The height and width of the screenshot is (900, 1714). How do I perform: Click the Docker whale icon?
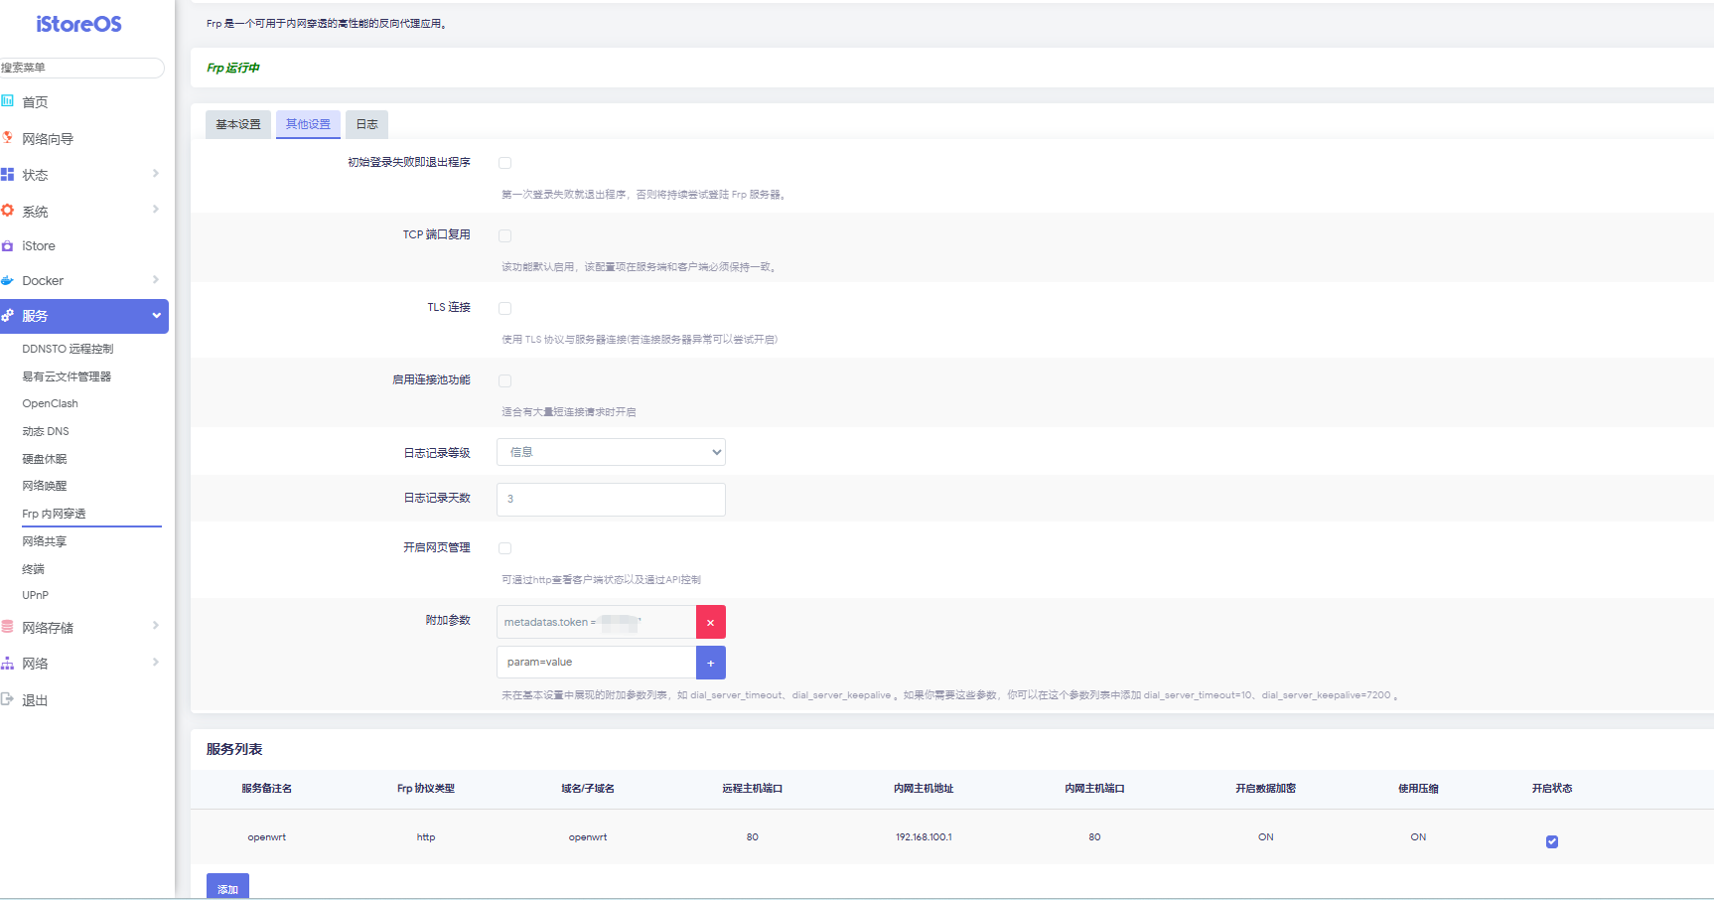click(x=8, y=281)
